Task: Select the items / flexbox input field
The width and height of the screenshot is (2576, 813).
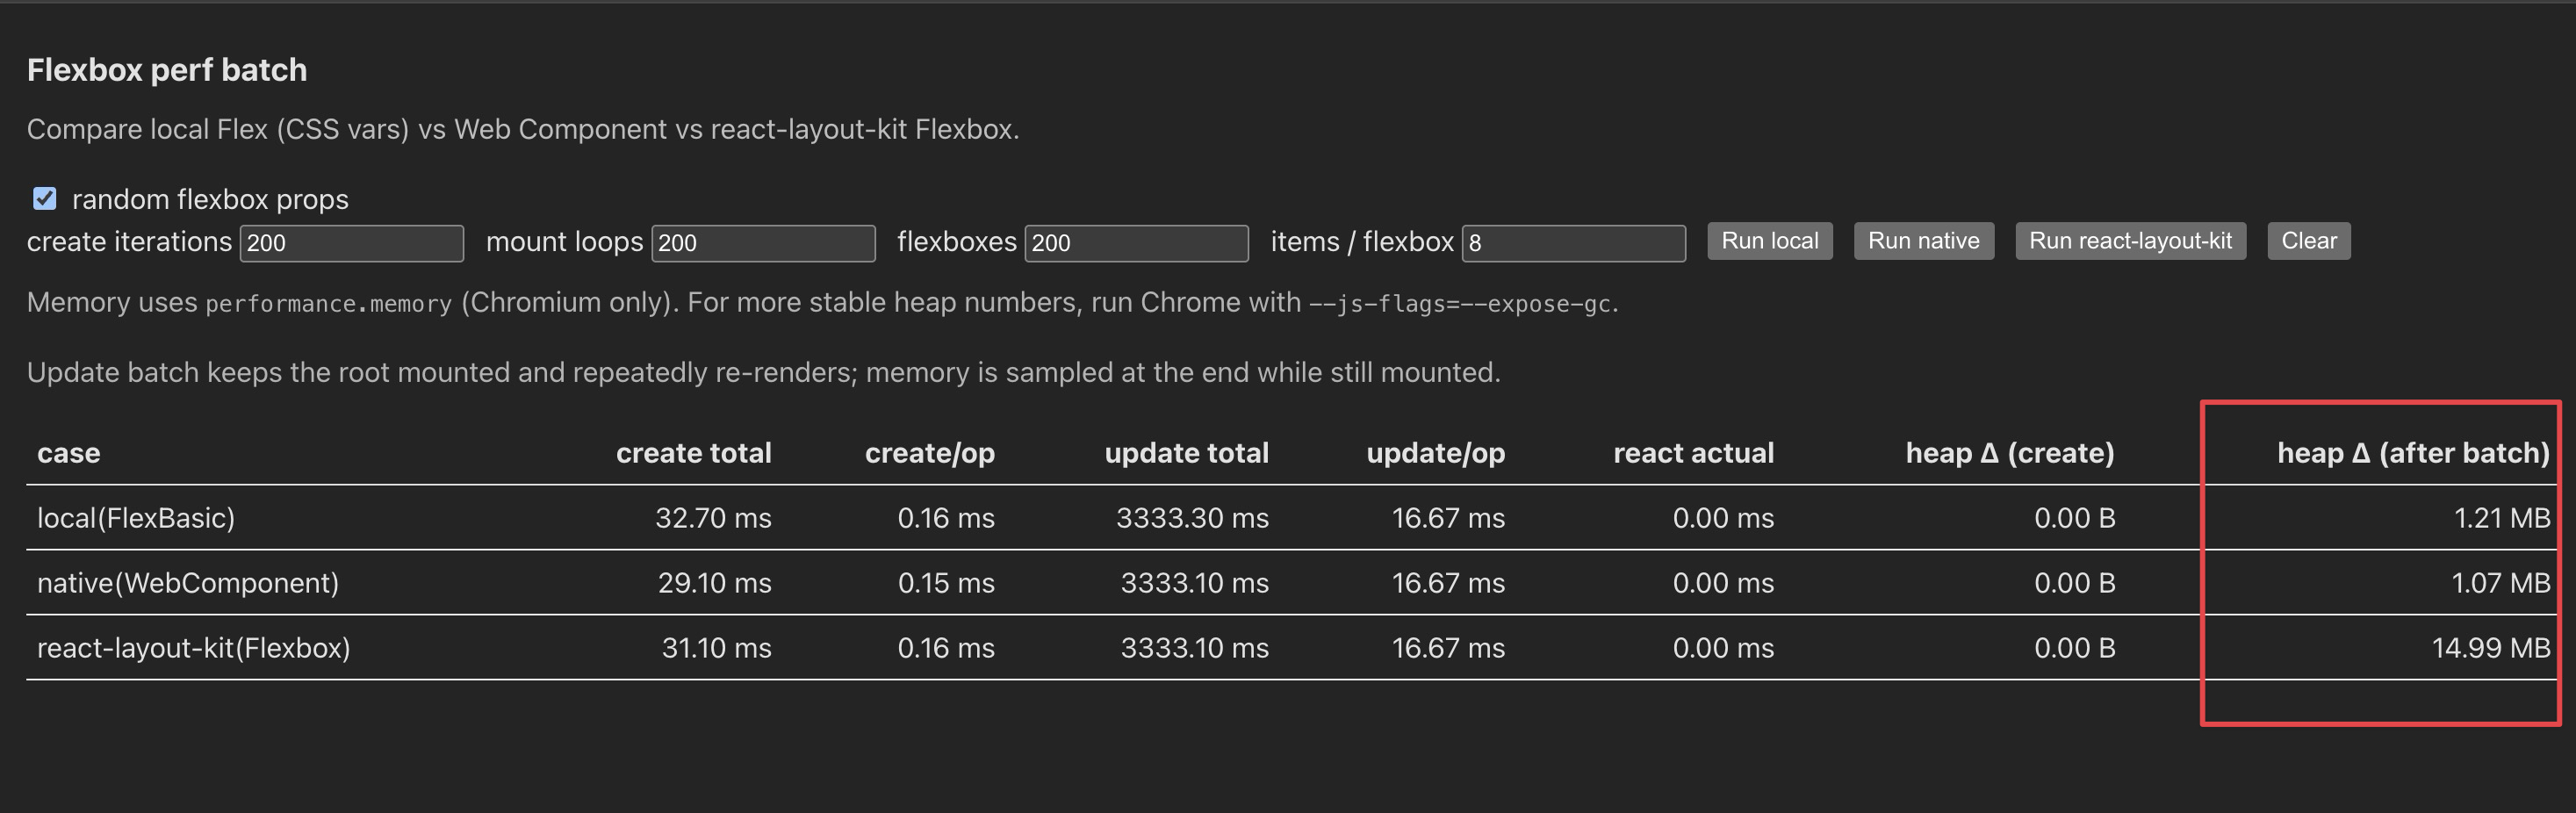Action: click(1573, 243)
